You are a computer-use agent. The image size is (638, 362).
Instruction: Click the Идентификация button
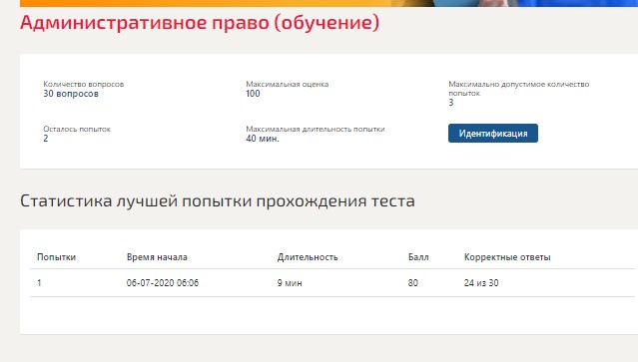(493, 134)
